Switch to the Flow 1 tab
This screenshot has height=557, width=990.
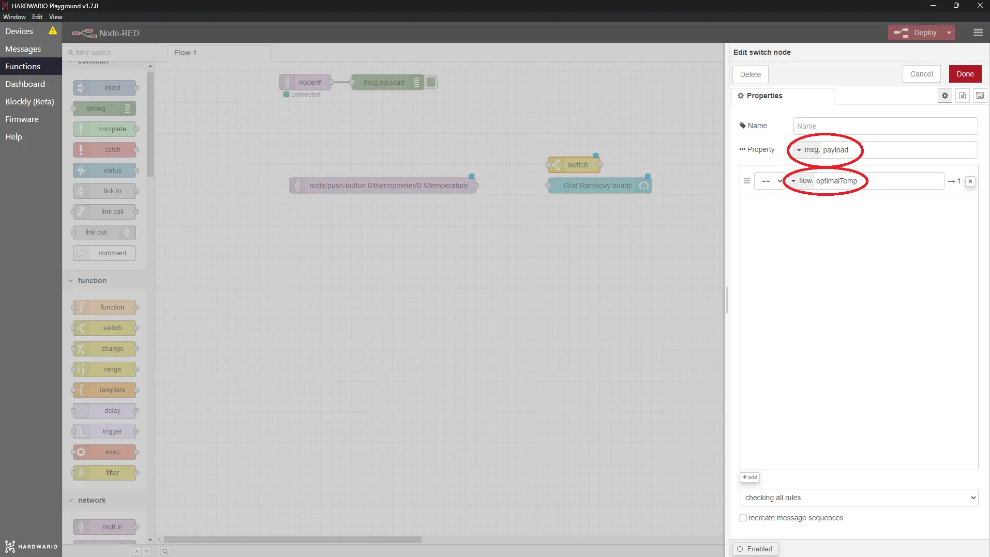tap(219, 53)
